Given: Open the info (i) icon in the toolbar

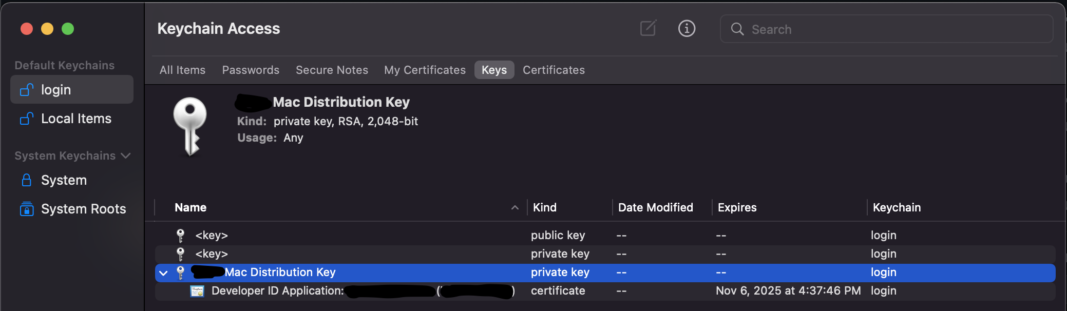Looking at the screenshot, I should pyautogui.click(x=687, y=29).
